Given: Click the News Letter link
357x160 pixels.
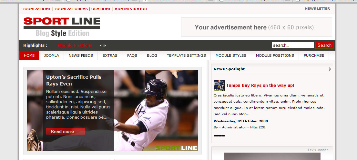Looking at the screenshot, I should 317,9.
